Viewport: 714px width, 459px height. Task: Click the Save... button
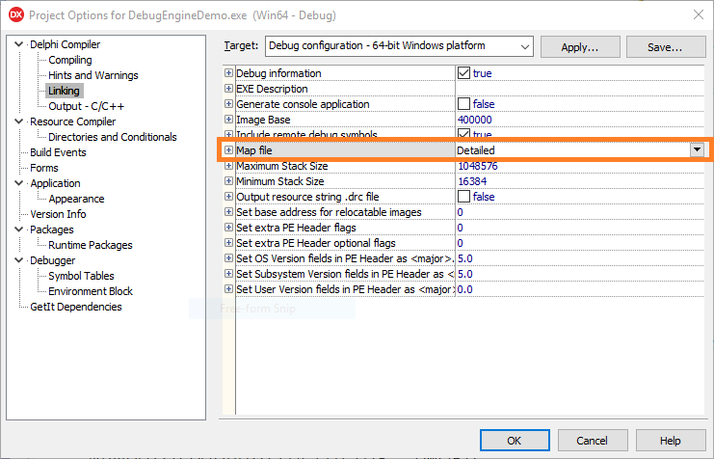665,47
